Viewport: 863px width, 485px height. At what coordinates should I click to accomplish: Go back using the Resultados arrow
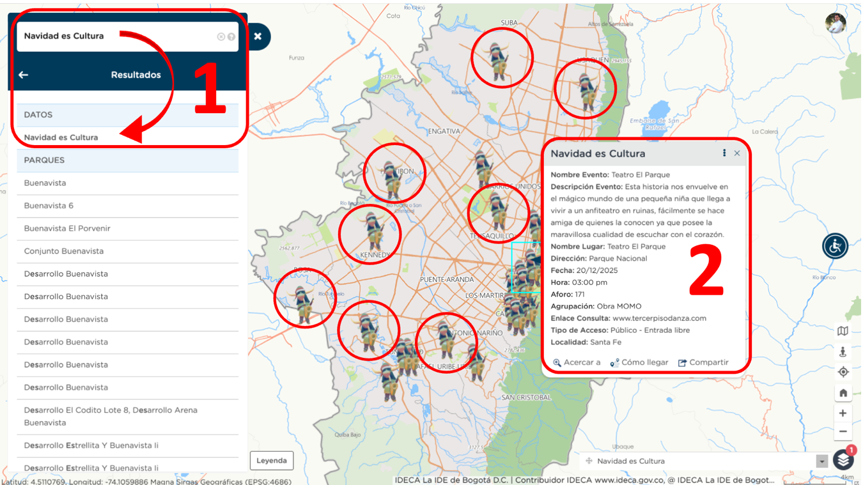[x=24, y=75]
